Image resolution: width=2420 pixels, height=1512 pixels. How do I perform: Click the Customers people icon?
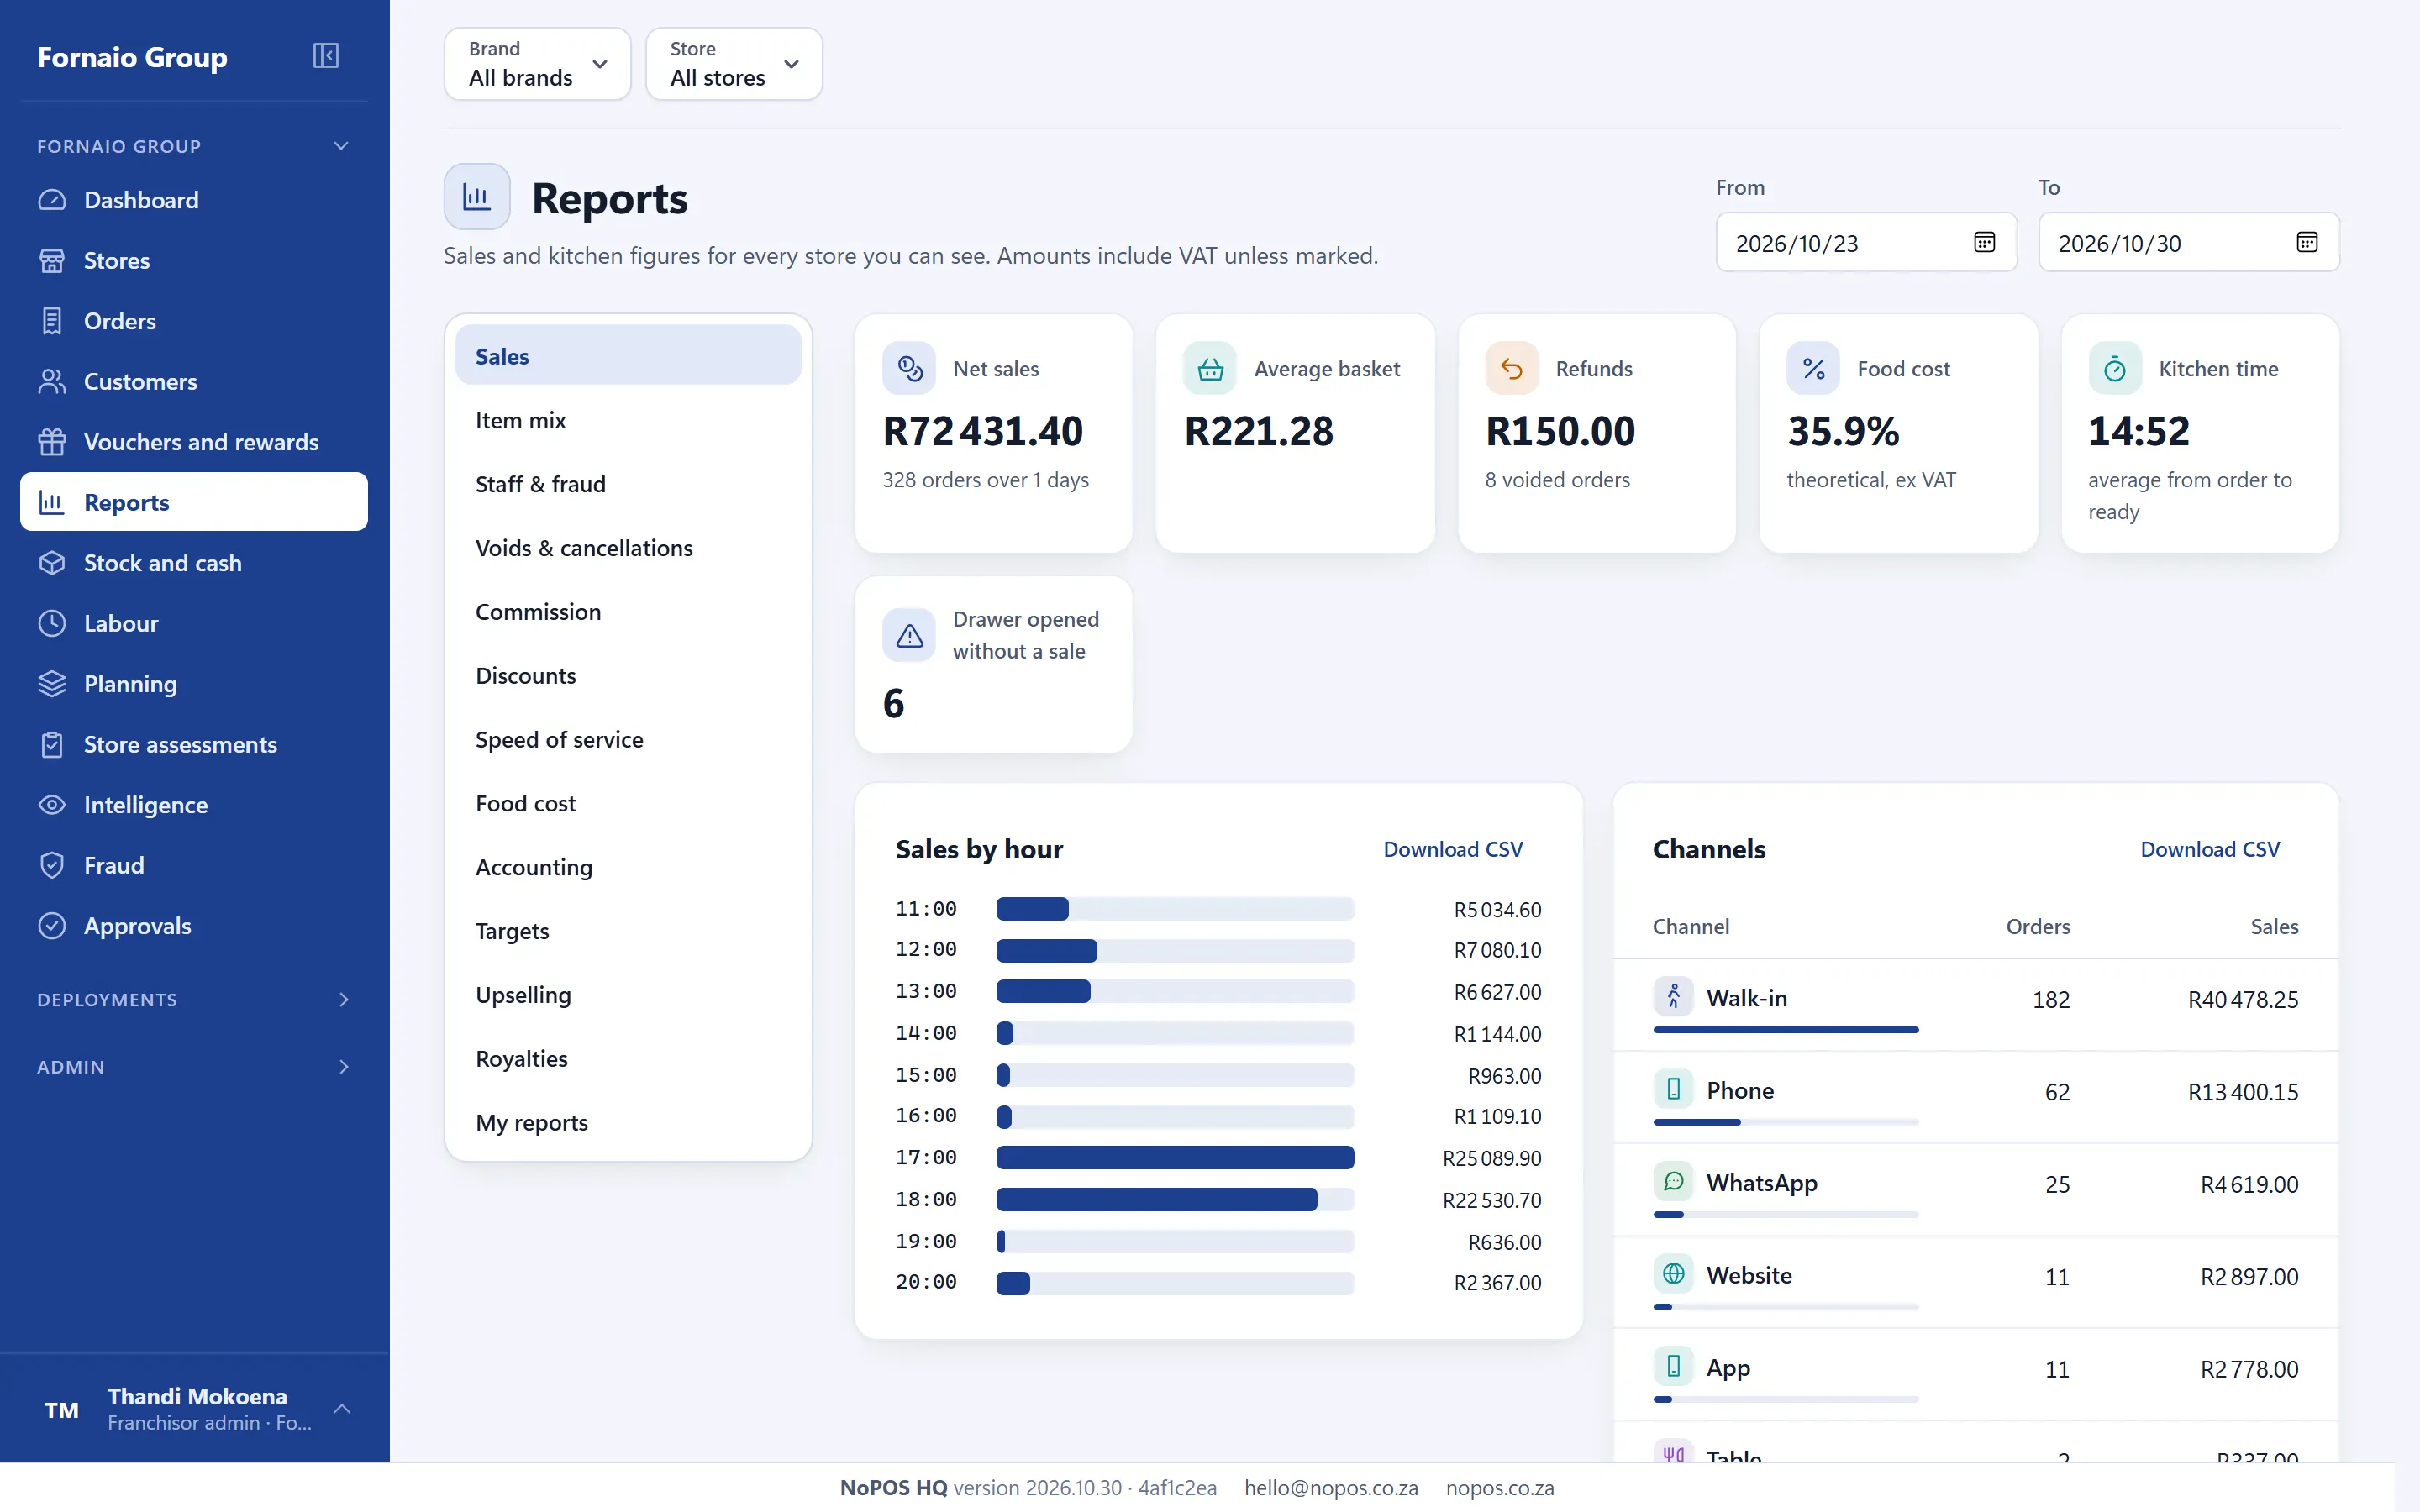tap(52, 382)
